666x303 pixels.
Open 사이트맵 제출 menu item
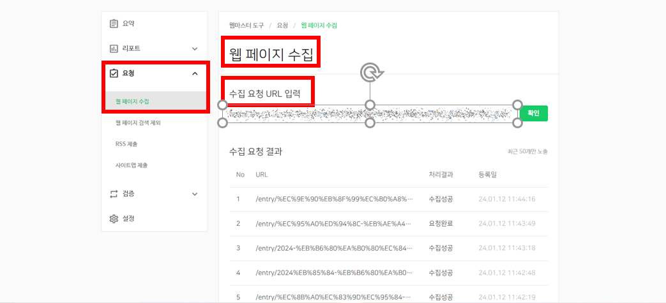[132, 165]
